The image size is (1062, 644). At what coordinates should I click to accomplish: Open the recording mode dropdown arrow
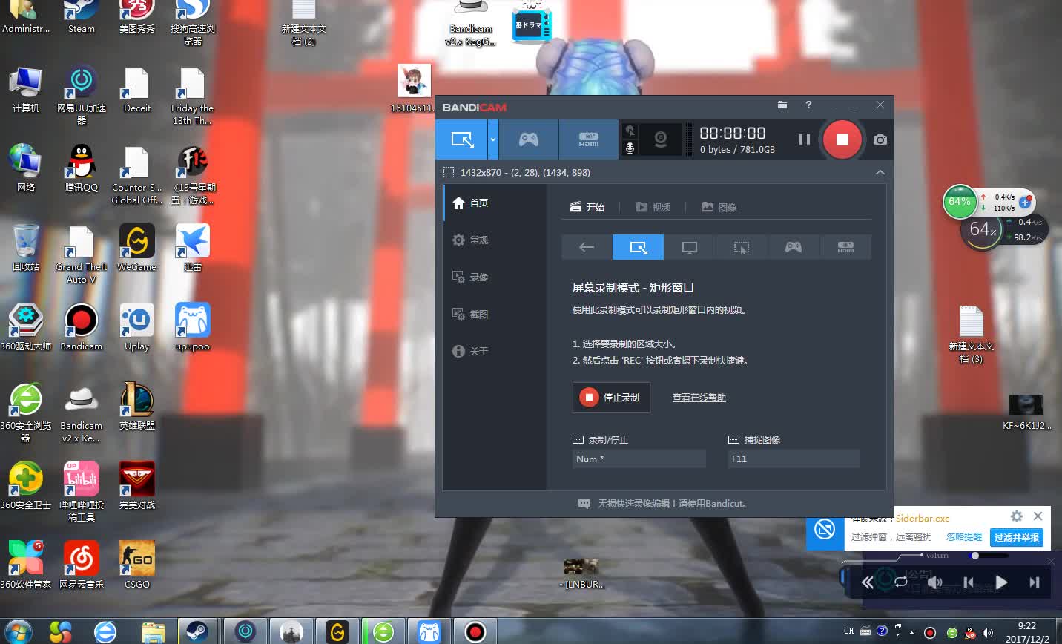(x=493, y=139)
